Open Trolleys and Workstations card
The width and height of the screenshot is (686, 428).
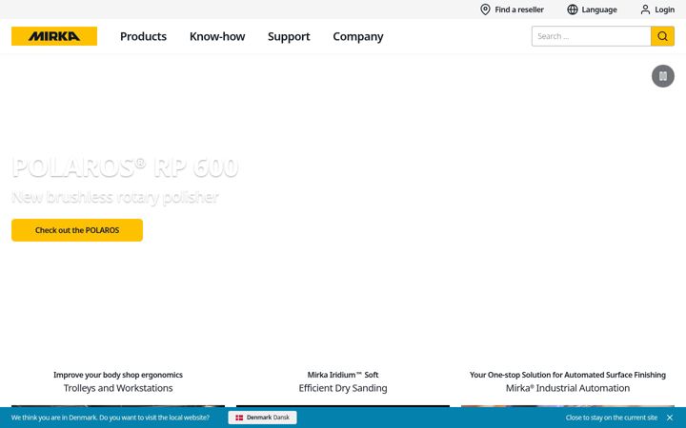pyautogui.click(x=118, y=388)
